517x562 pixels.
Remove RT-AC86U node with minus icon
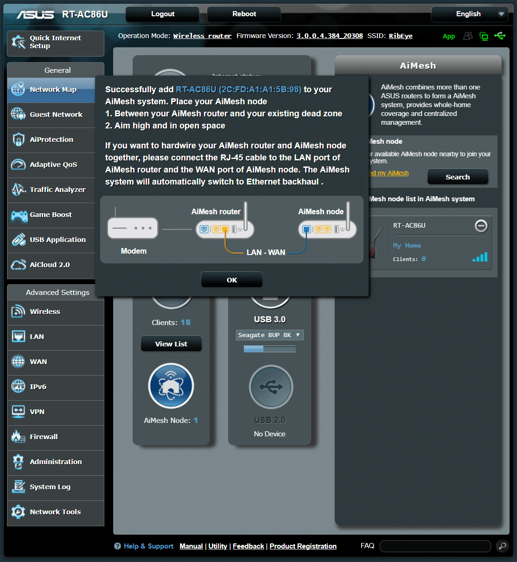[481, 226]
